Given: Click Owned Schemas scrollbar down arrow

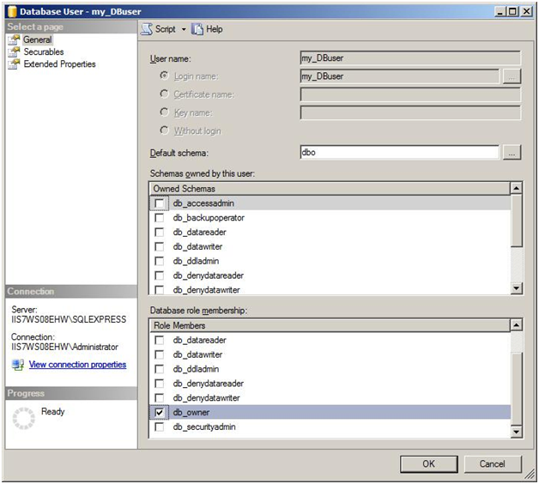Looking at the screenshot, I should click(517, 288).
